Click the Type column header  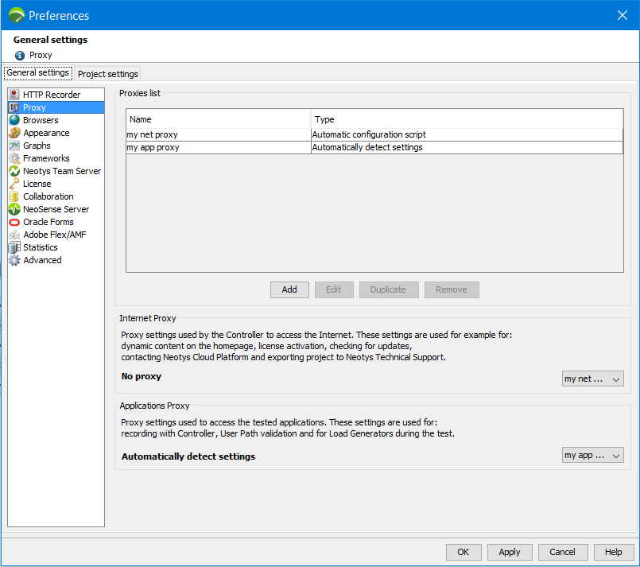point(466,119)
